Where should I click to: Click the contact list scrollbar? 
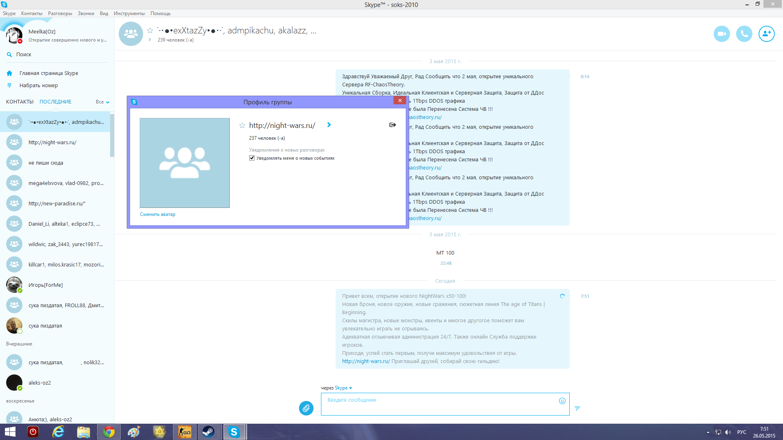click(x=112, y=135)
